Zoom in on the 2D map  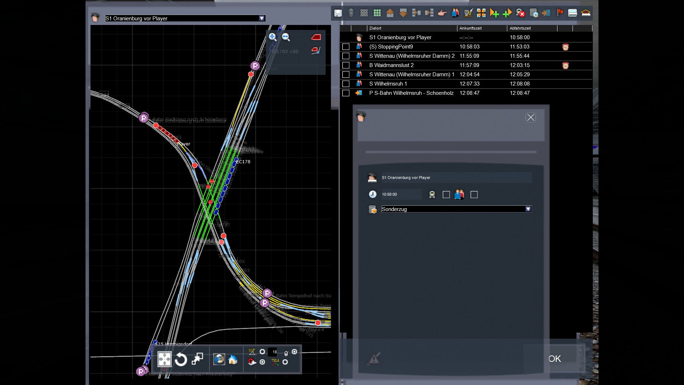pyautogui.click(x=273, y=37)
